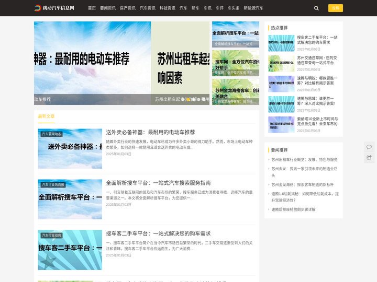The height and width of the screenshot is (282, 377).
Task: Open side banner 全面解析搜车平台
Action: [236, 34]
